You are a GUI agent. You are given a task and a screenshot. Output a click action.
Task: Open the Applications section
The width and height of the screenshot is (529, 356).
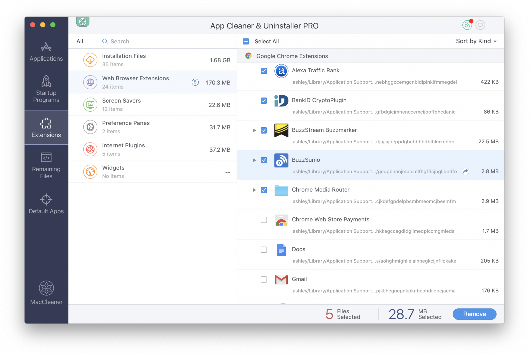[46, 51]
